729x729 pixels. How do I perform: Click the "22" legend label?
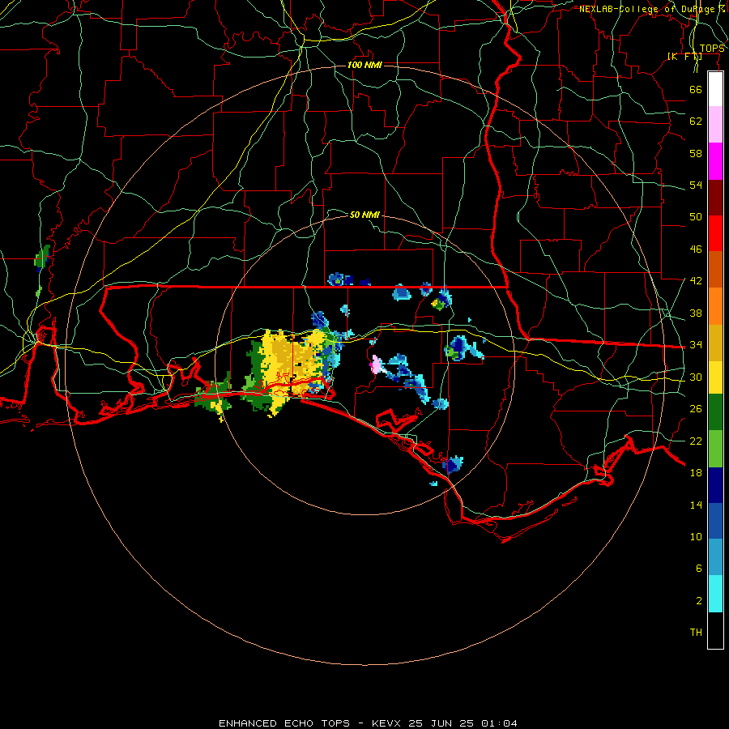[x=696, y=441]
